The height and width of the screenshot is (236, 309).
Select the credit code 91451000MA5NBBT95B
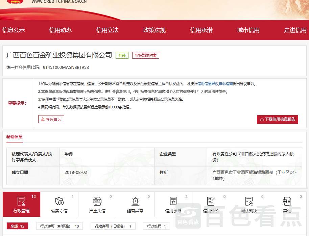click(x=66, y=68)
